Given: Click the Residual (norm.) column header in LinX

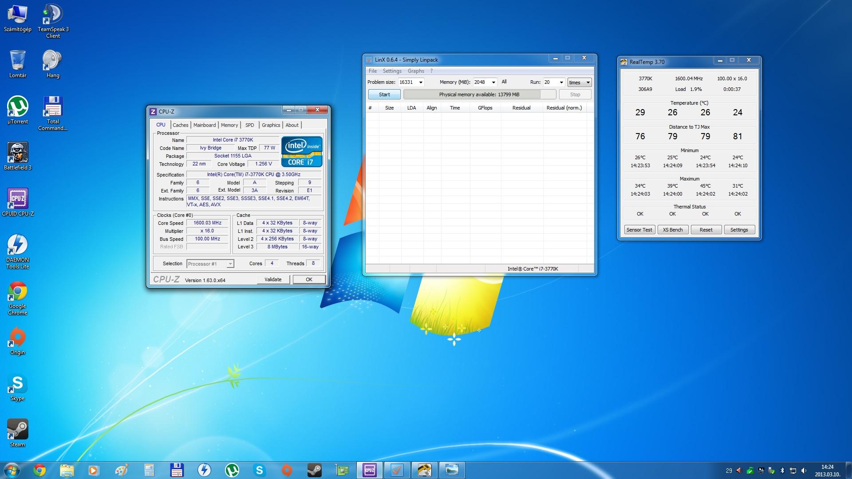Looking at the screenshot, I should click(x=564, y=108).
